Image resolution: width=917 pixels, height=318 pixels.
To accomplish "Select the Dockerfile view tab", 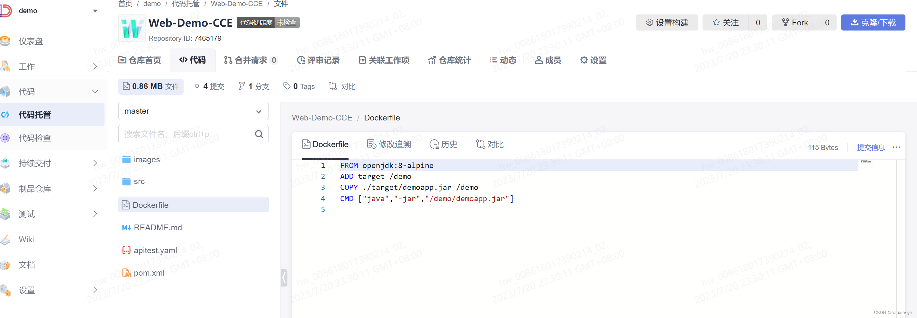I will 325,145.
